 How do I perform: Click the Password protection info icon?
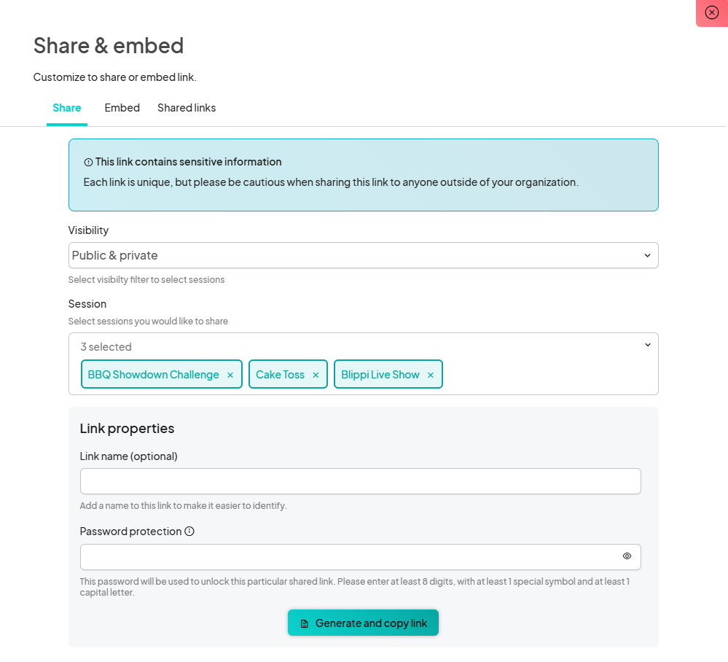click(x=189, y=531)
